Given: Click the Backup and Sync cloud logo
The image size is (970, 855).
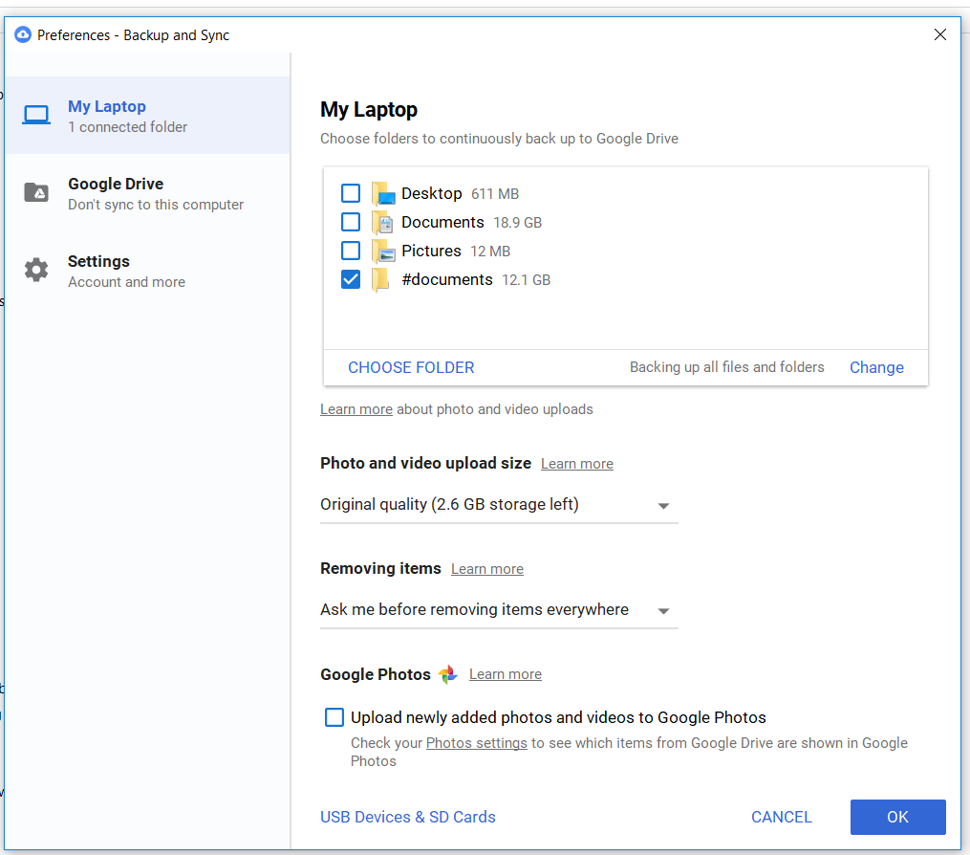Looking at the screenshot, I should [x=22, y=33].
